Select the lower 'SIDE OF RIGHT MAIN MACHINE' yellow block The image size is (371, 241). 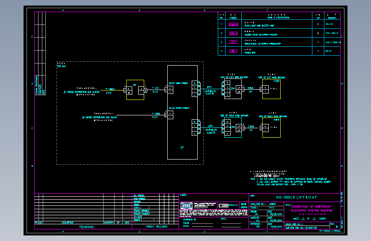point(271,128)
